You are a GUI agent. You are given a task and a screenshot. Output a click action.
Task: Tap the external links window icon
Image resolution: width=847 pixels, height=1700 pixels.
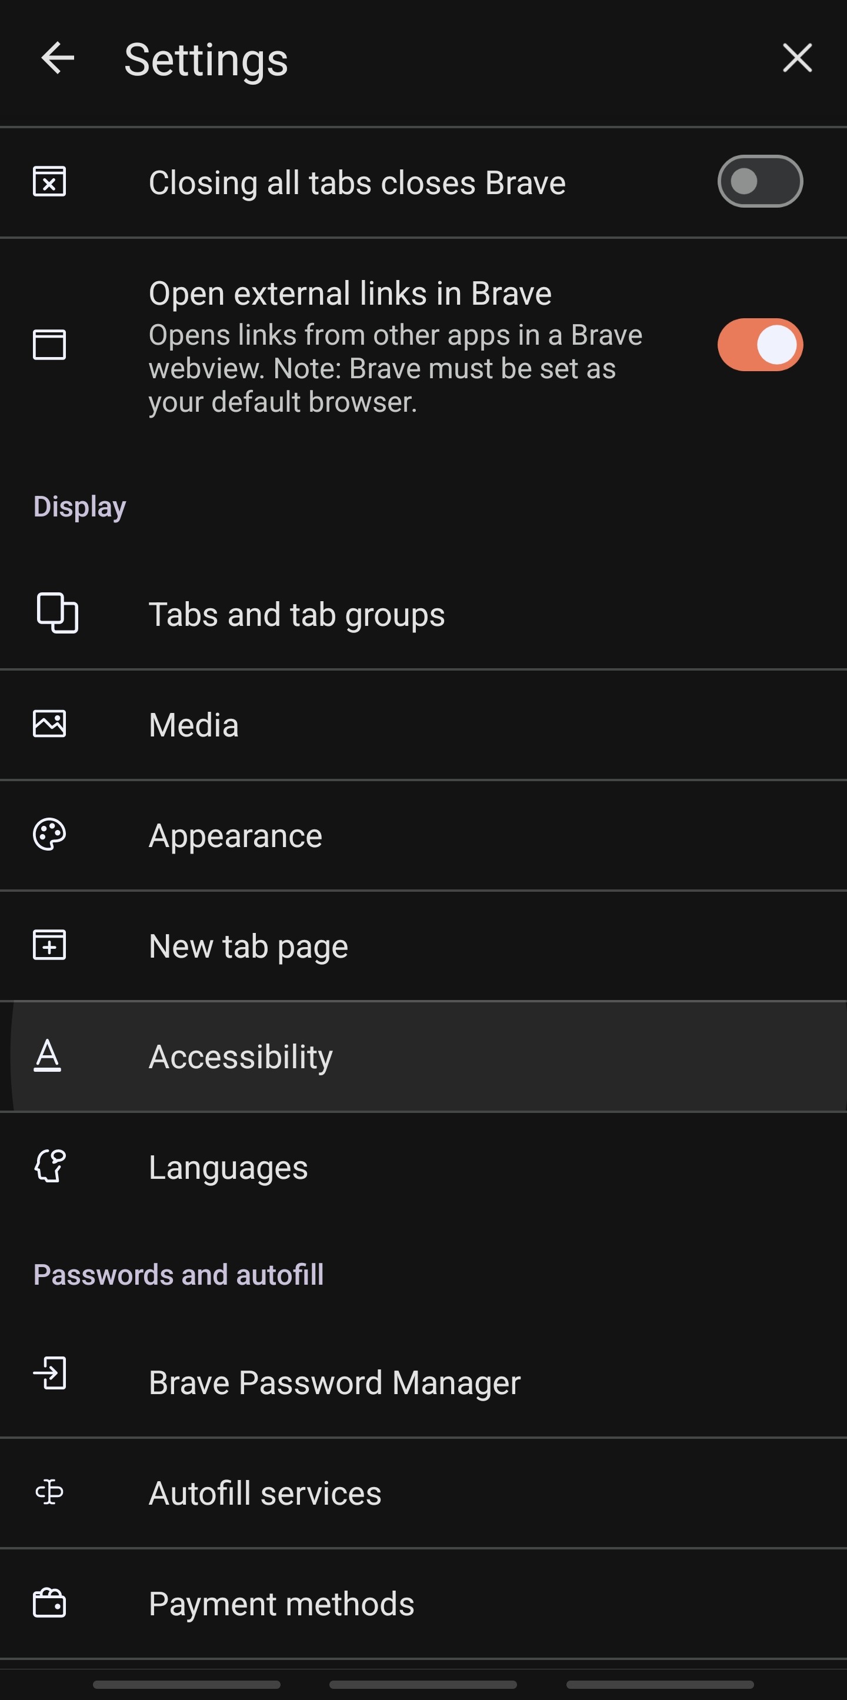[49, 345]
